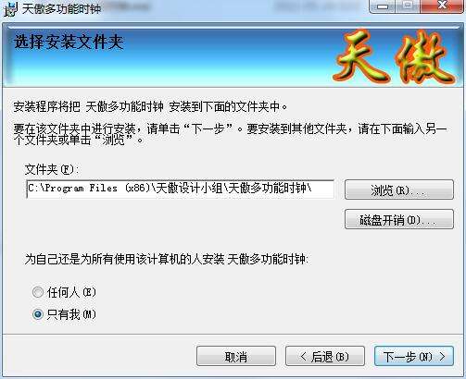Click inside the install folder path field
The image size is (466, 379).
click(181, 189)
